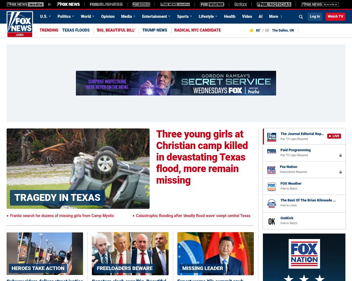Click the Fox News .com logo
Viewport: 352px width, 281px height.
coord(20,24)
